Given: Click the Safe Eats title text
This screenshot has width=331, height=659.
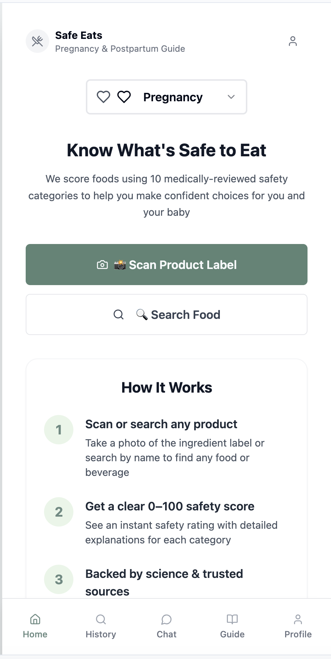Looking at the screenshot, I should (79, 35).
